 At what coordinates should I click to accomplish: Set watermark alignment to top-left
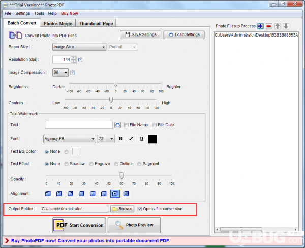[48, 193]
